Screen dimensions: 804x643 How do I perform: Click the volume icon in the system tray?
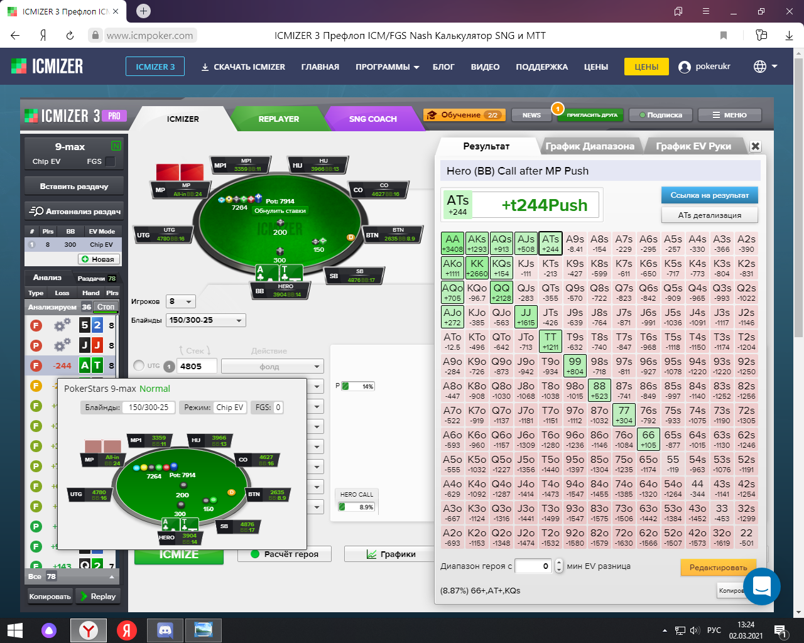coord(695,630)
